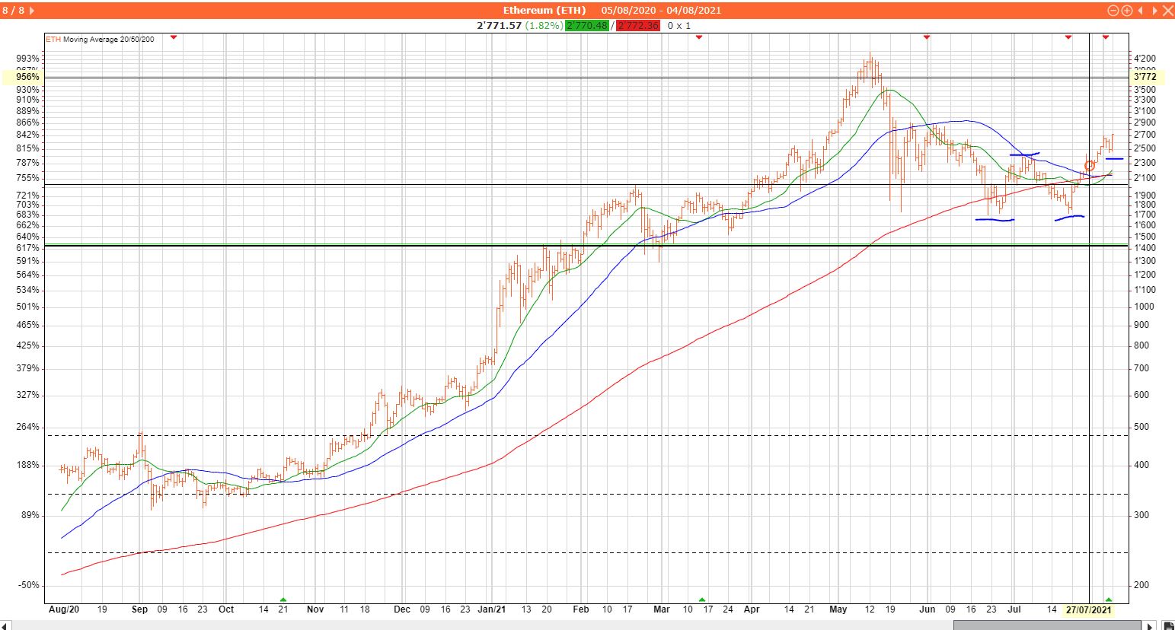This screenshot has height=630, width=1175.
Task: Click the highlighted 956% axis label
Action: pos(22,77)
